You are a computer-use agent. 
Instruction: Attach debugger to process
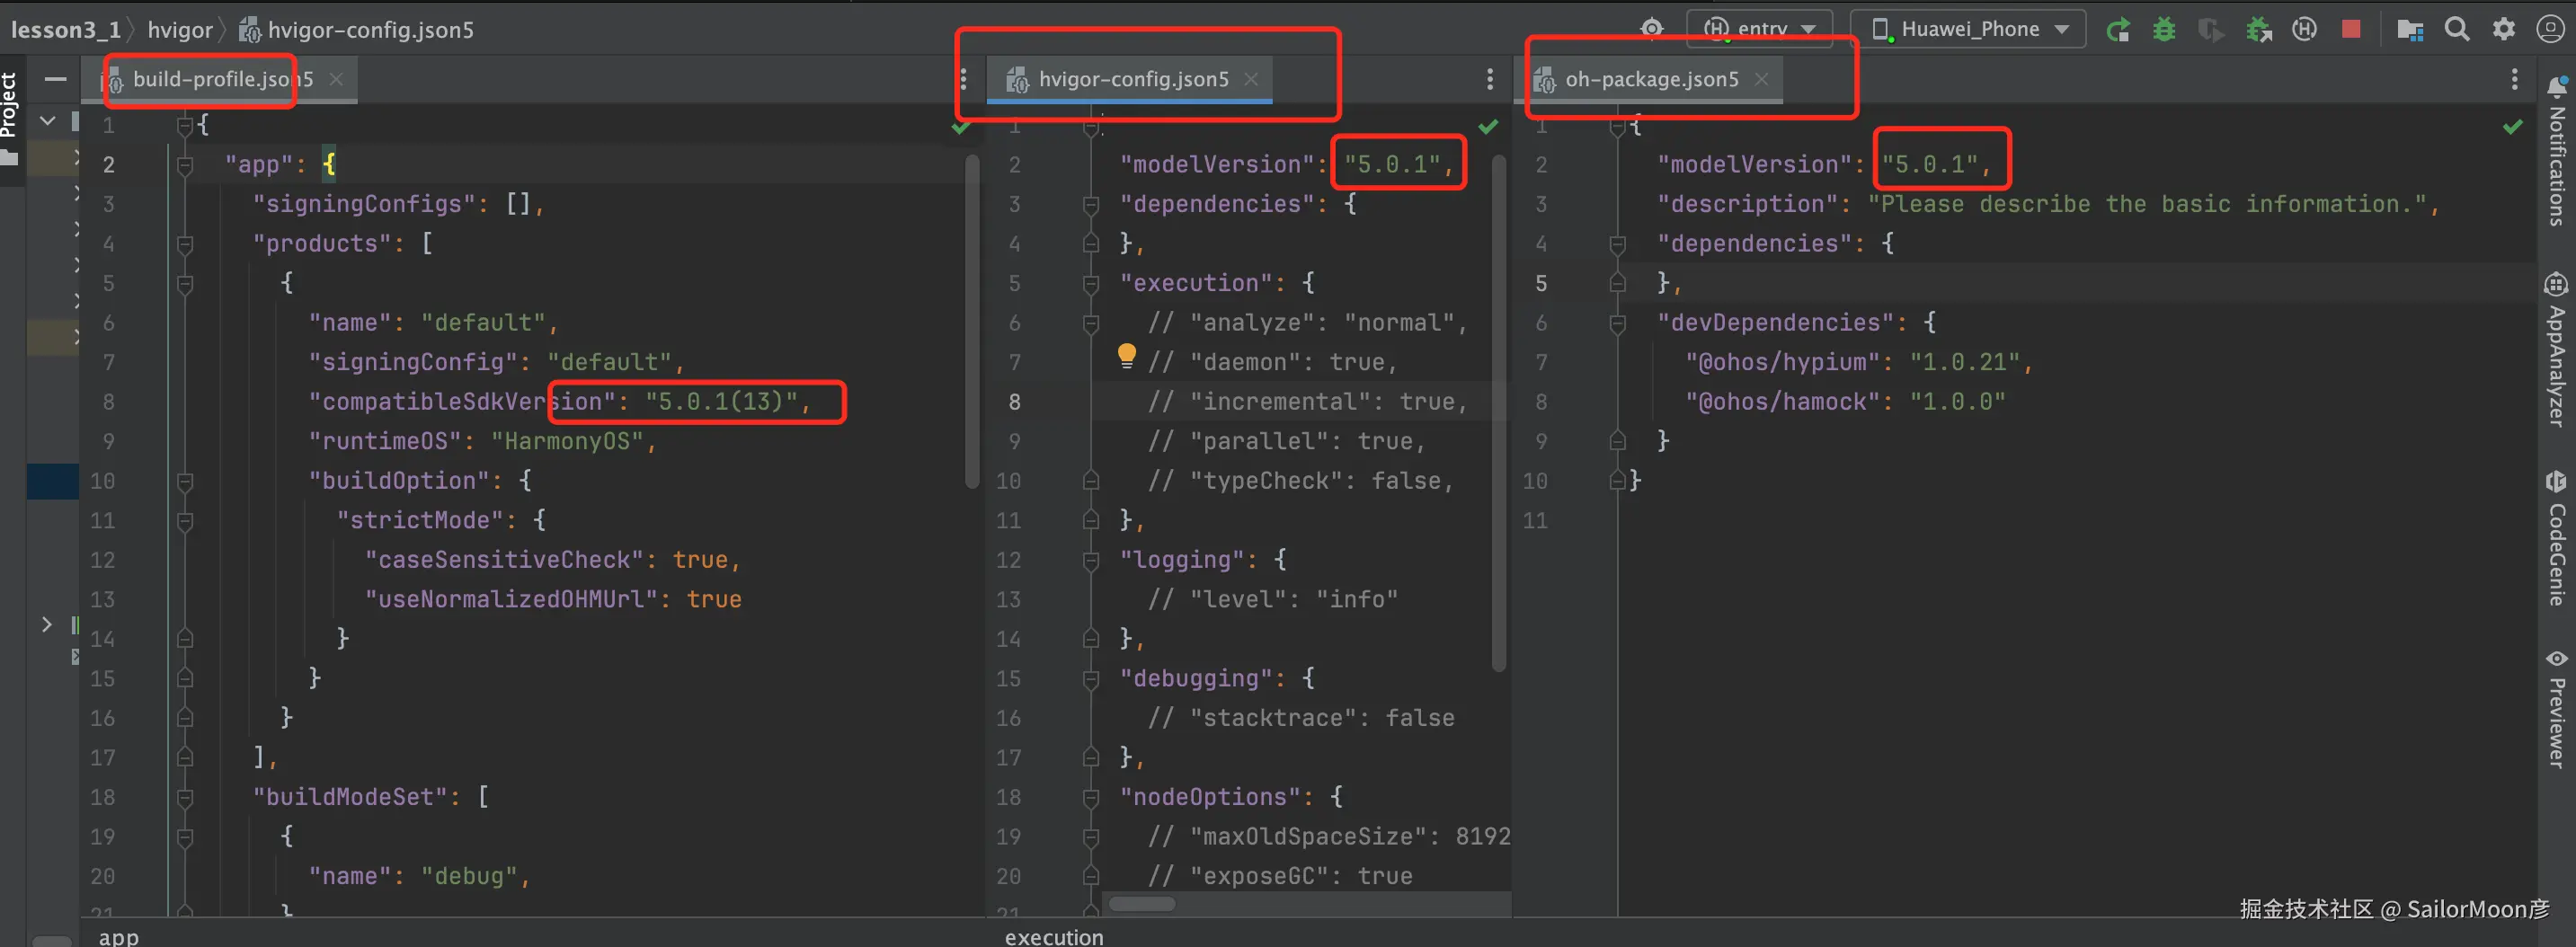(x=2258, y=30)
